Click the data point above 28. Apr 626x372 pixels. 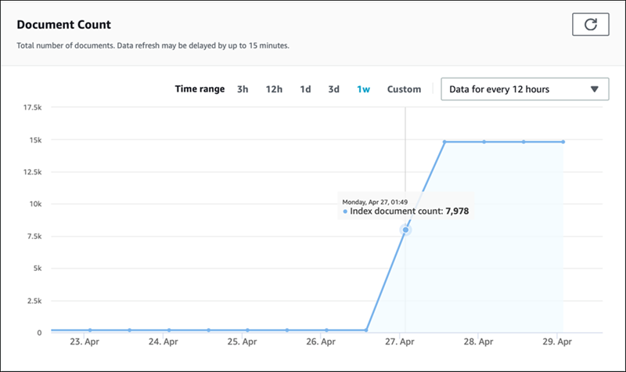(x=484, y=142)
